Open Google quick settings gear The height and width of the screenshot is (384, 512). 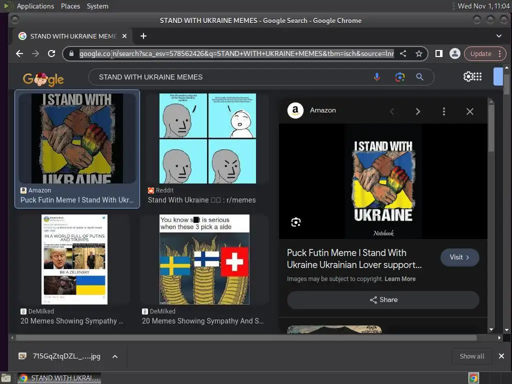[467, 76]
